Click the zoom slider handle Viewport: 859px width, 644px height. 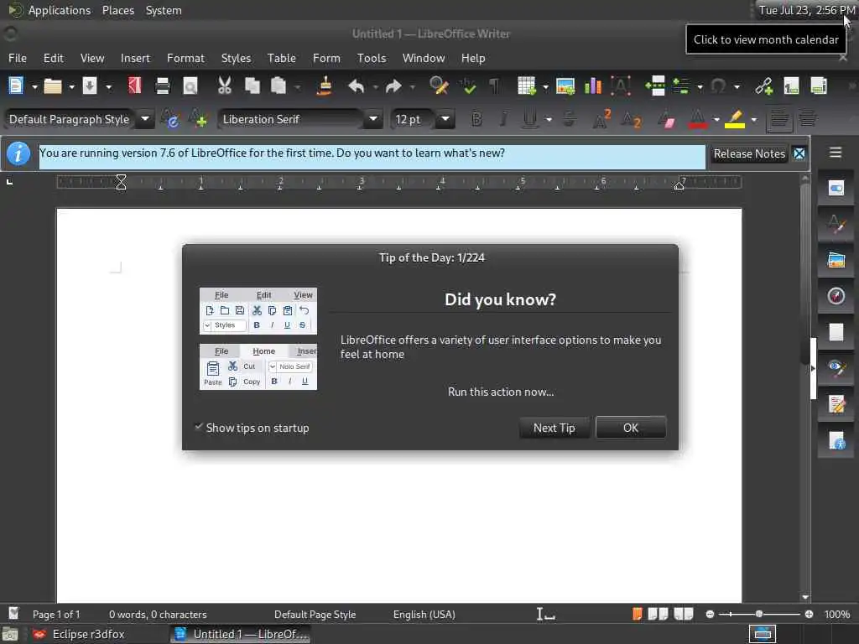758,615
